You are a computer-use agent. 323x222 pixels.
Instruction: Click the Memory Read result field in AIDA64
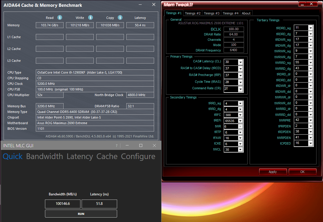tap(50, 25)
